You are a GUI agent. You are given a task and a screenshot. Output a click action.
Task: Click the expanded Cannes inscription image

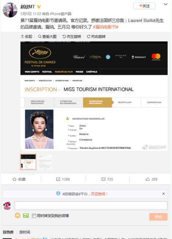click(x=94, y=96)
